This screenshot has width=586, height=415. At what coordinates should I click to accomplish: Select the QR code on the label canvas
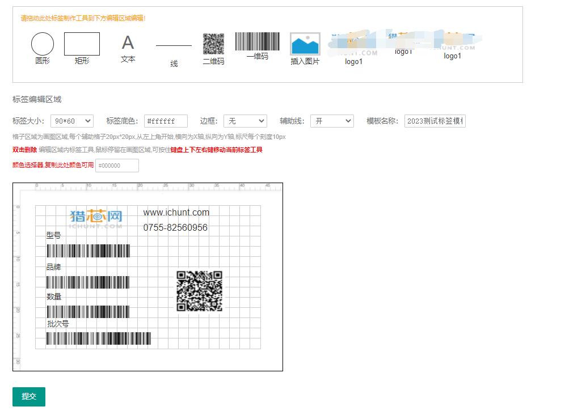click(199, 291)
